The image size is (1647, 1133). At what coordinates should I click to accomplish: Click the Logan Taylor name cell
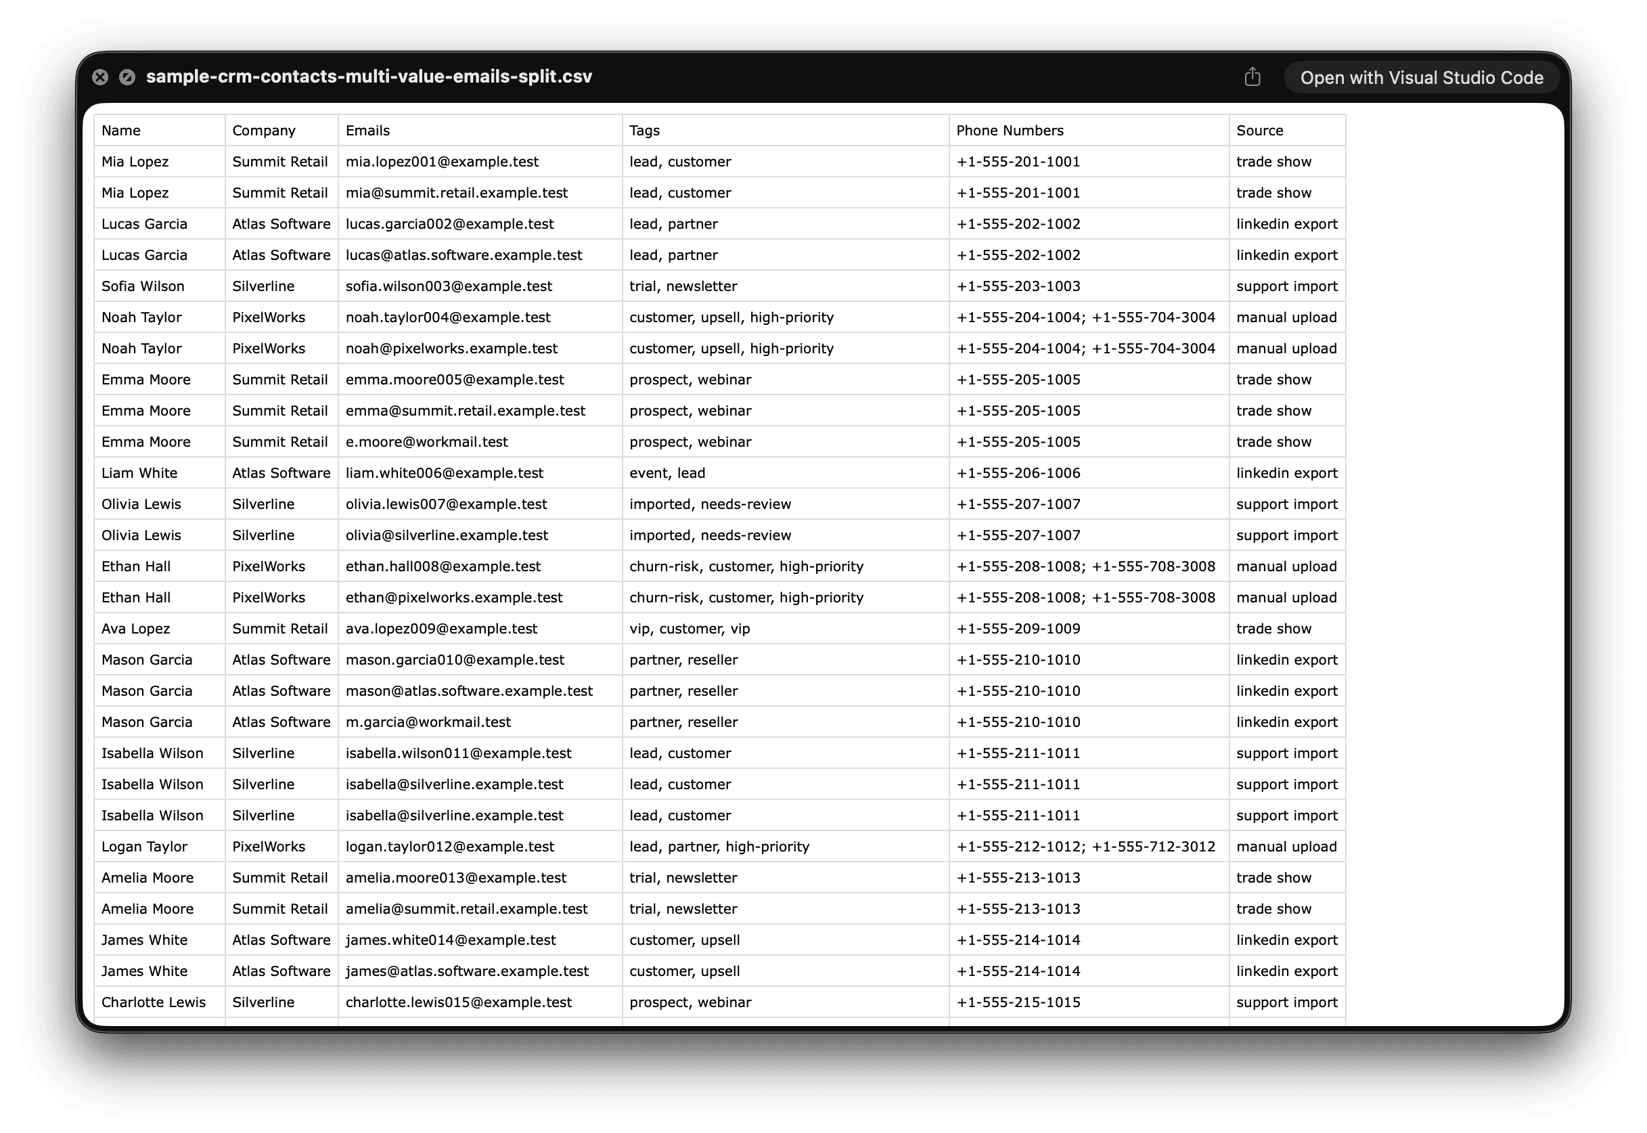coord(160,847)
